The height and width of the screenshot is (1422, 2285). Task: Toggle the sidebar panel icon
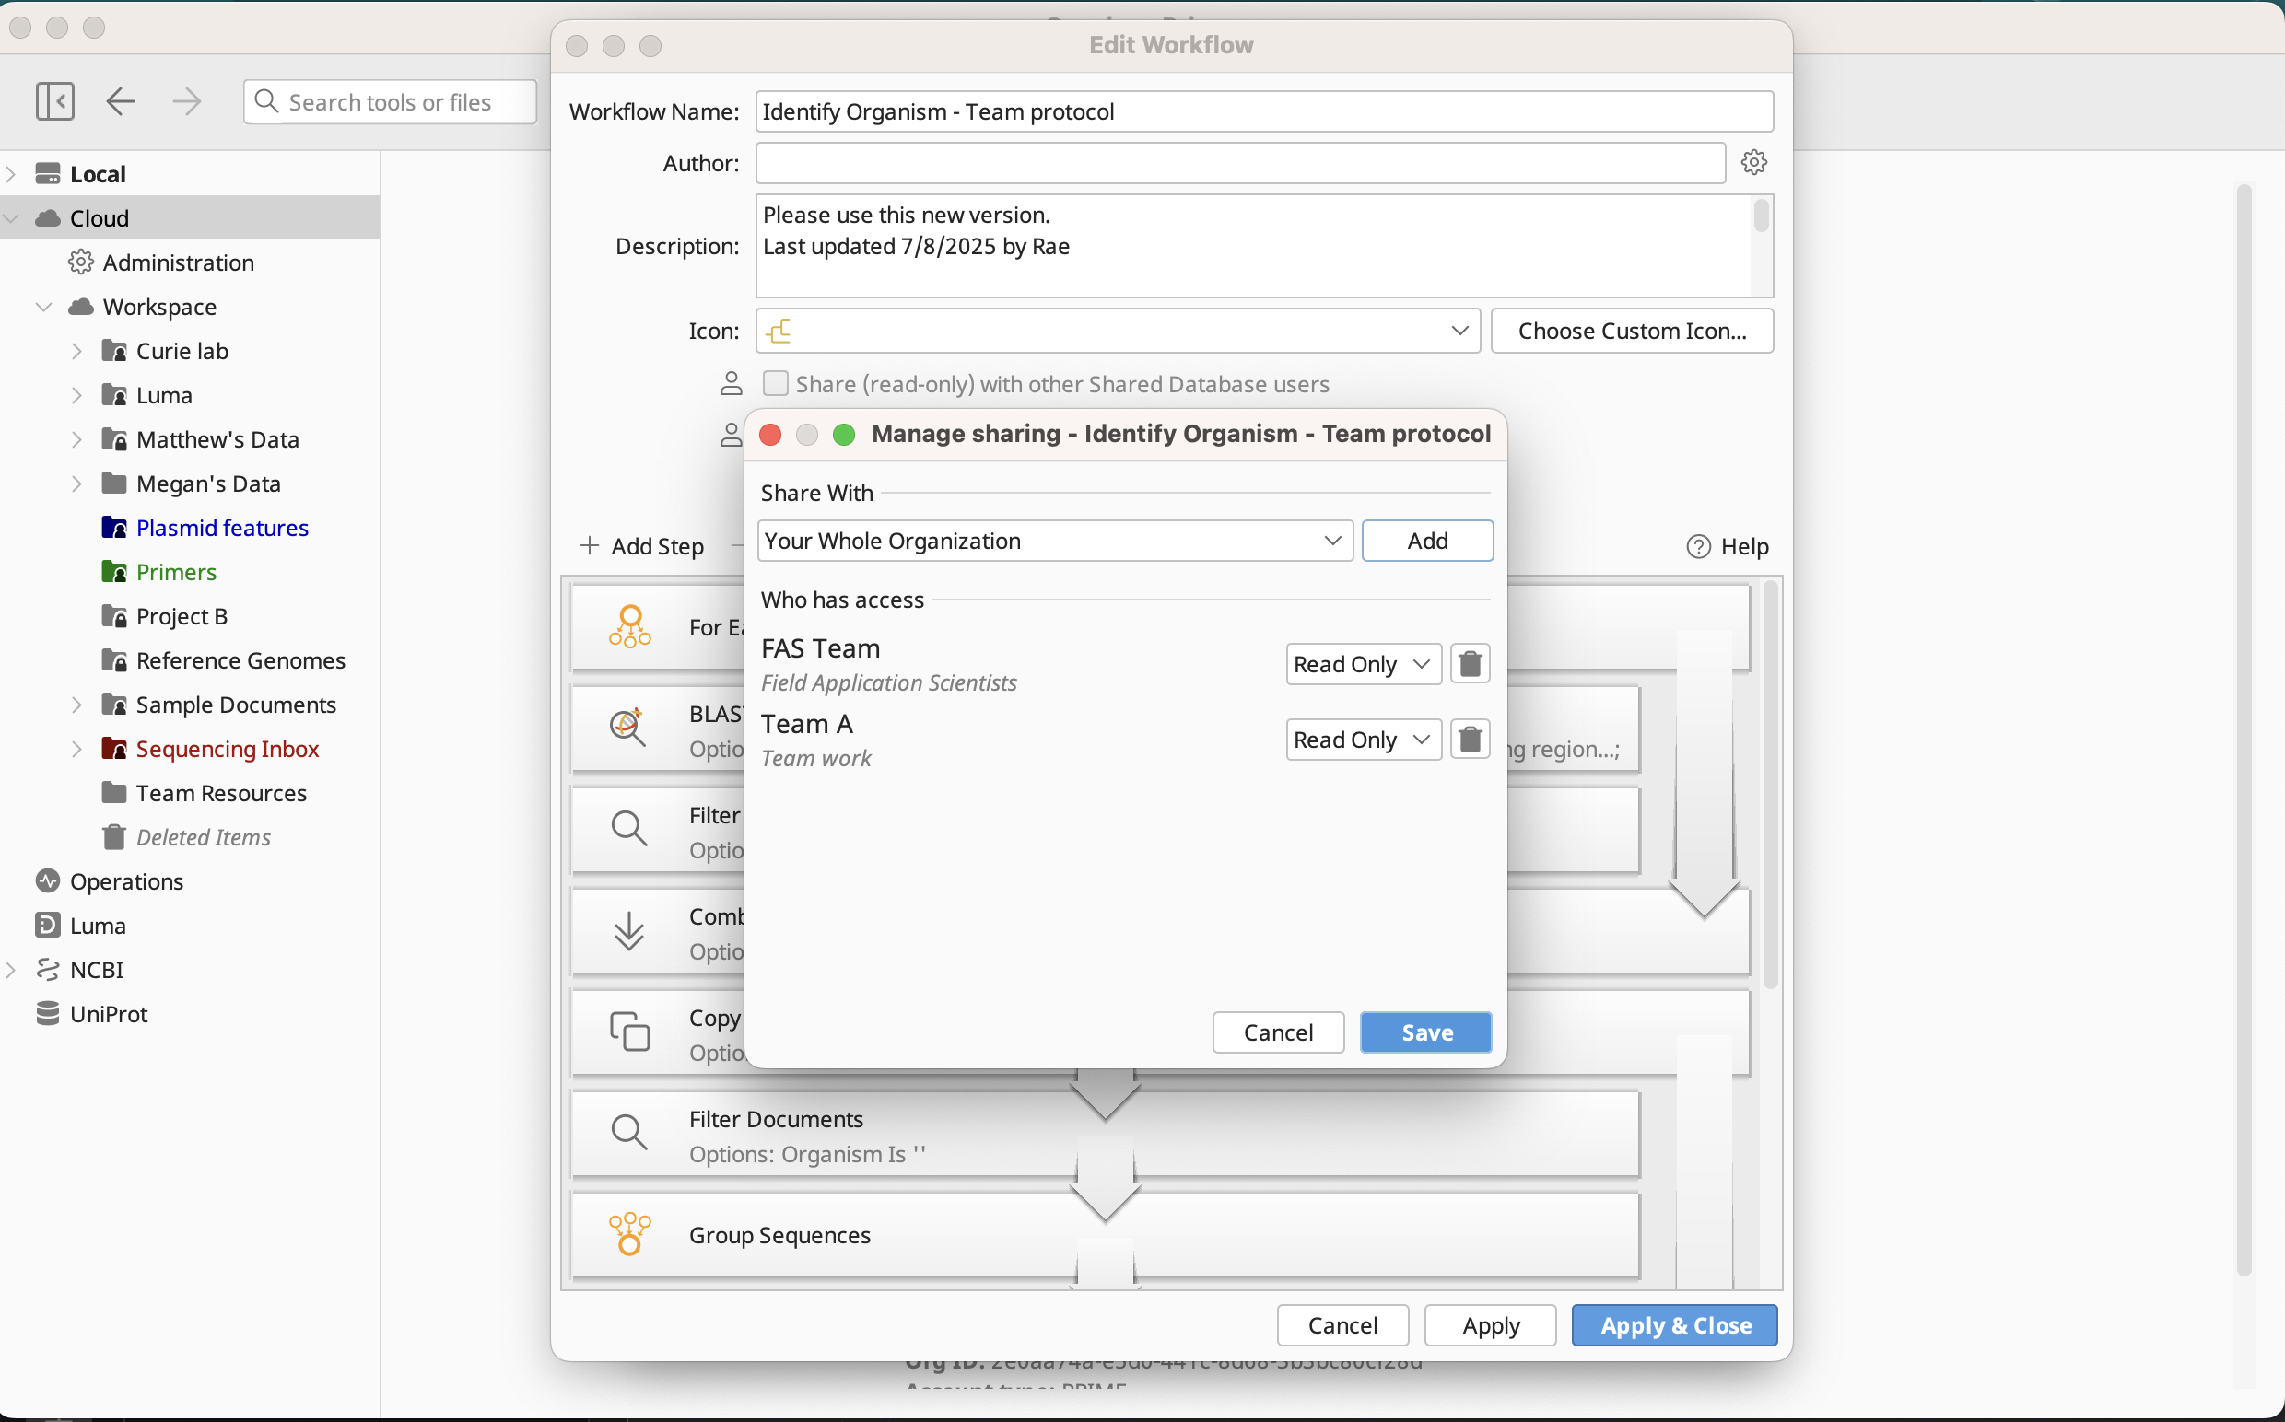pos(54,101)
